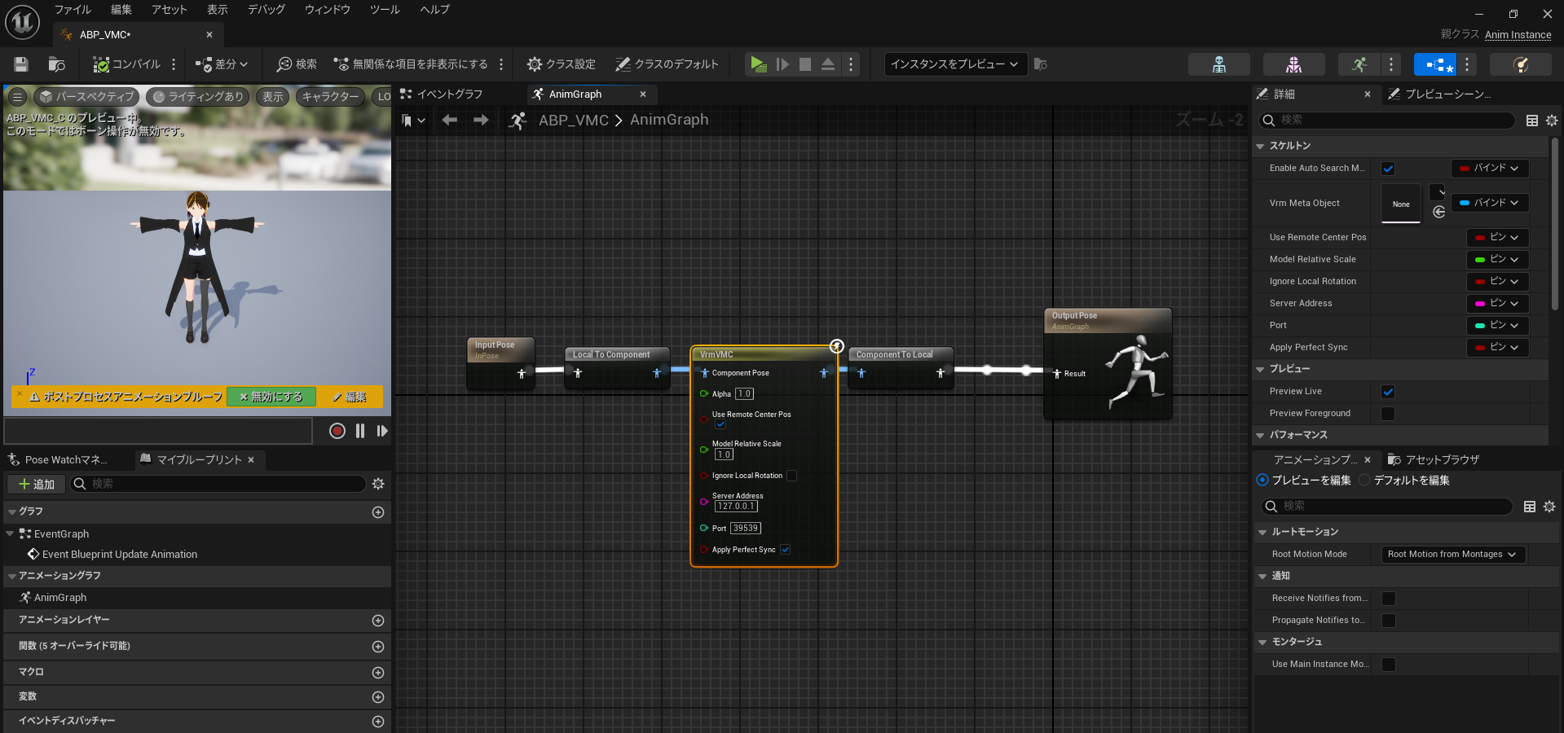Open the Root Motion Mode dropdown
The height and width of the screenshot is (733, 1564).
click(x=1452, y=554)
